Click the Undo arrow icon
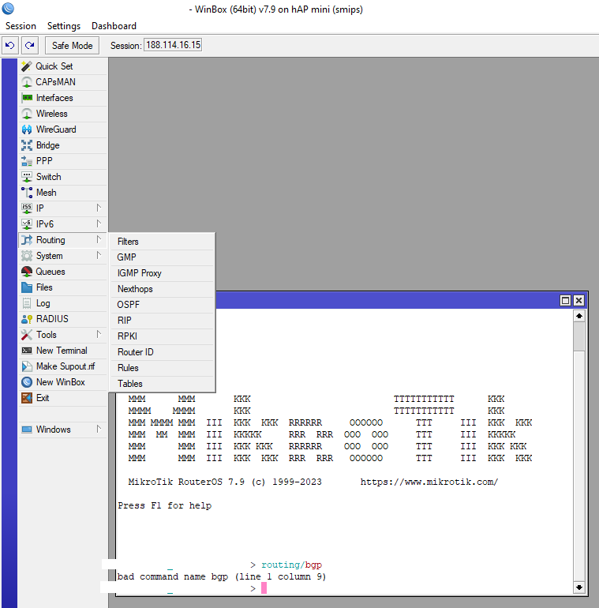This screenshot has width=599, height=608. tap(10, 45)
